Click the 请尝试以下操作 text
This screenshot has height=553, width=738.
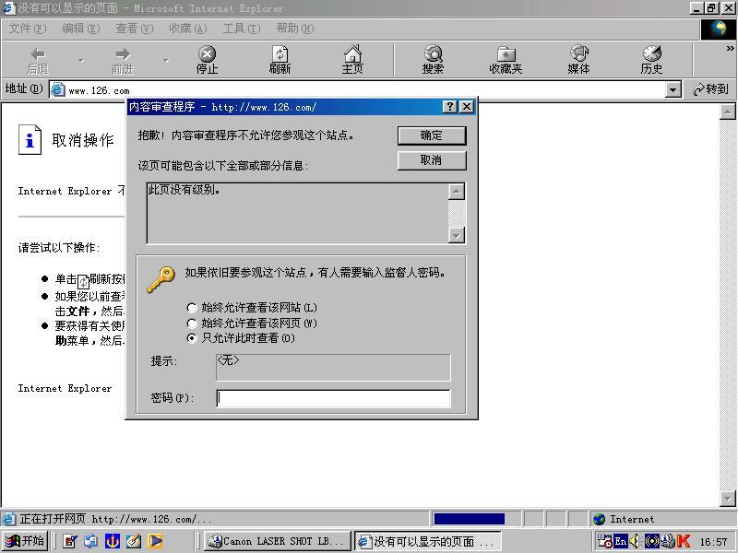coord(59,248)
